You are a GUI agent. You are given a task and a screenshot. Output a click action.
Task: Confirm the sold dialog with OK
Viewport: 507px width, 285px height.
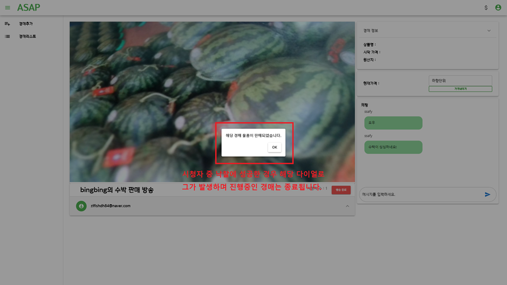275,147
